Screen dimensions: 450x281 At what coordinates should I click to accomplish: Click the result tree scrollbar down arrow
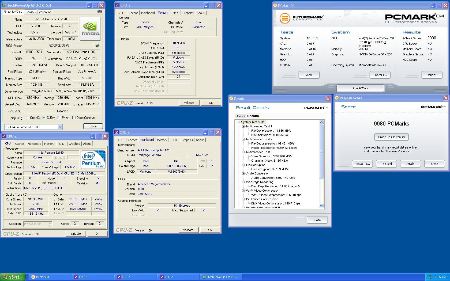[x=321, y=206]
